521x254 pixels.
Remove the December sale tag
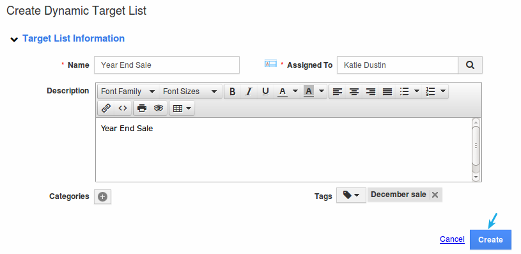coord(435,195)
